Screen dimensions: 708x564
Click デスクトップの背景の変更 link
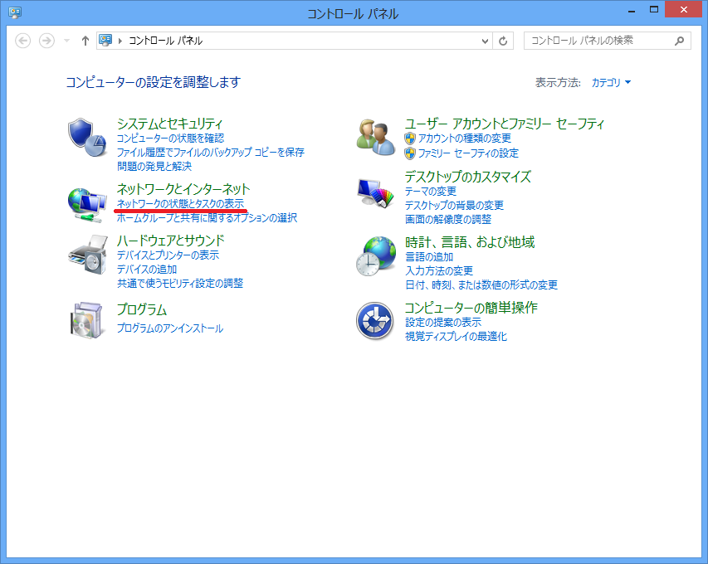(x=454, y=206)
